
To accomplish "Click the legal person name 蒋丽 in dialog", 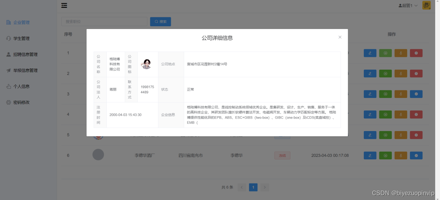I will tap(113, 89).
